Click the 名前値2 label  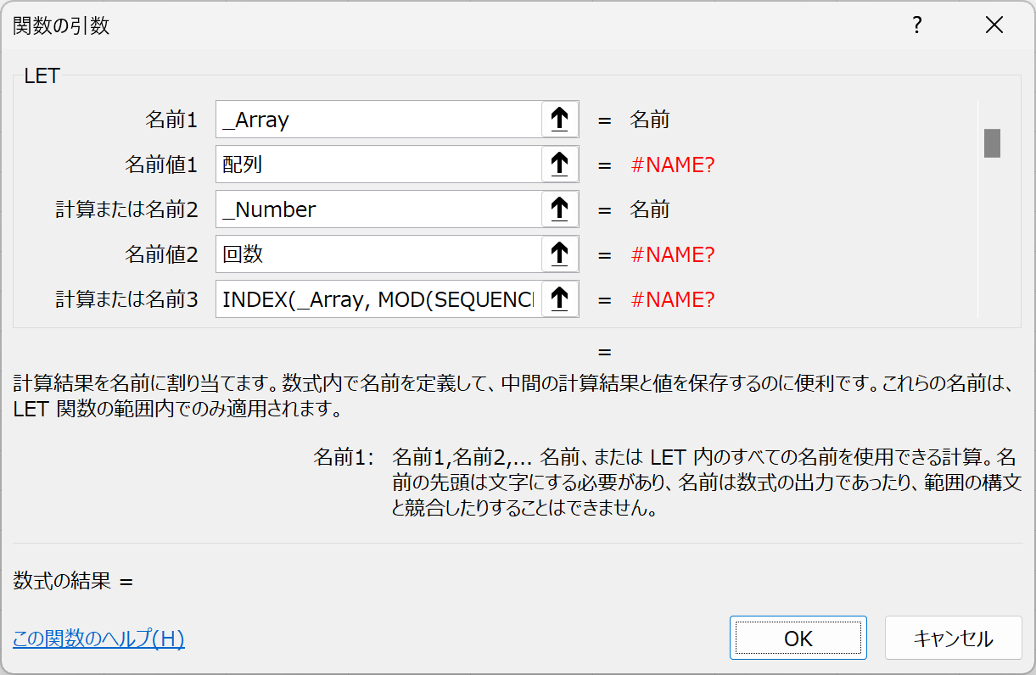coord(161,255)
